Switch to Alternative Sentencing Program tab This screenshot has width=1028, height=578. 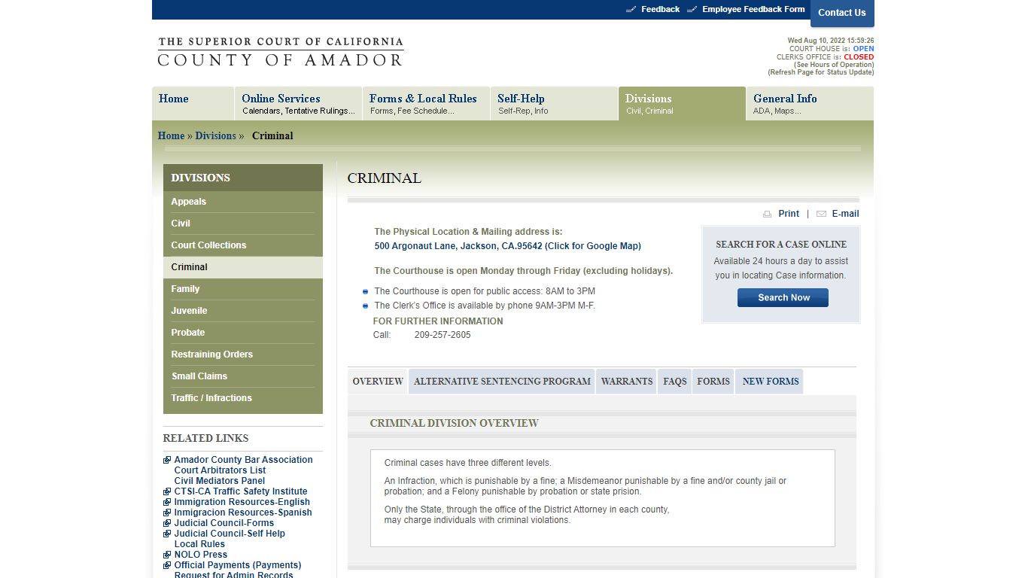click(x=502, y=382)
